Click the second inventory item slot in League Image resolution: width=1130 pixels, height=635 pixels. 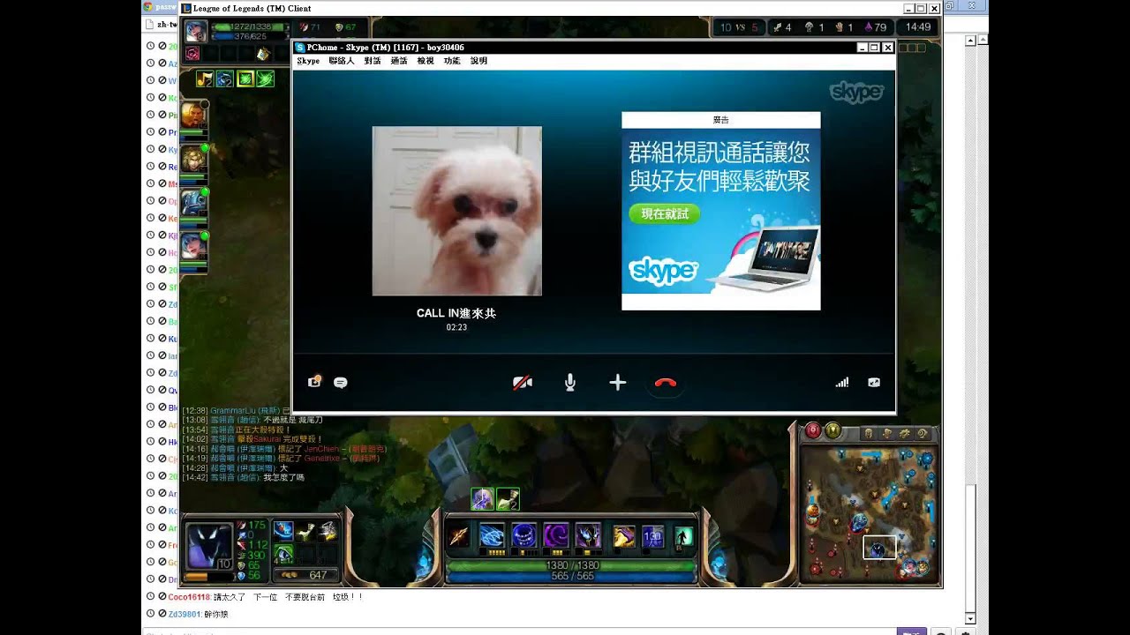point(305,531)
